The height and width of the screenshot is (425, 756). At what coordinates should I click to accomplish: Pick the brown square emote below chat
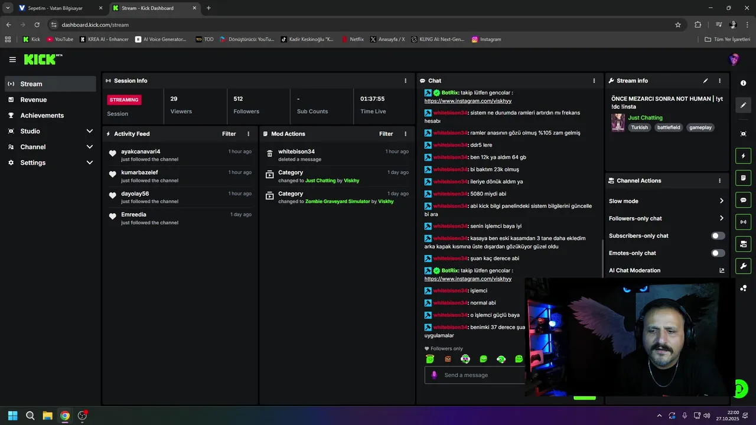(x=448, y=359)
